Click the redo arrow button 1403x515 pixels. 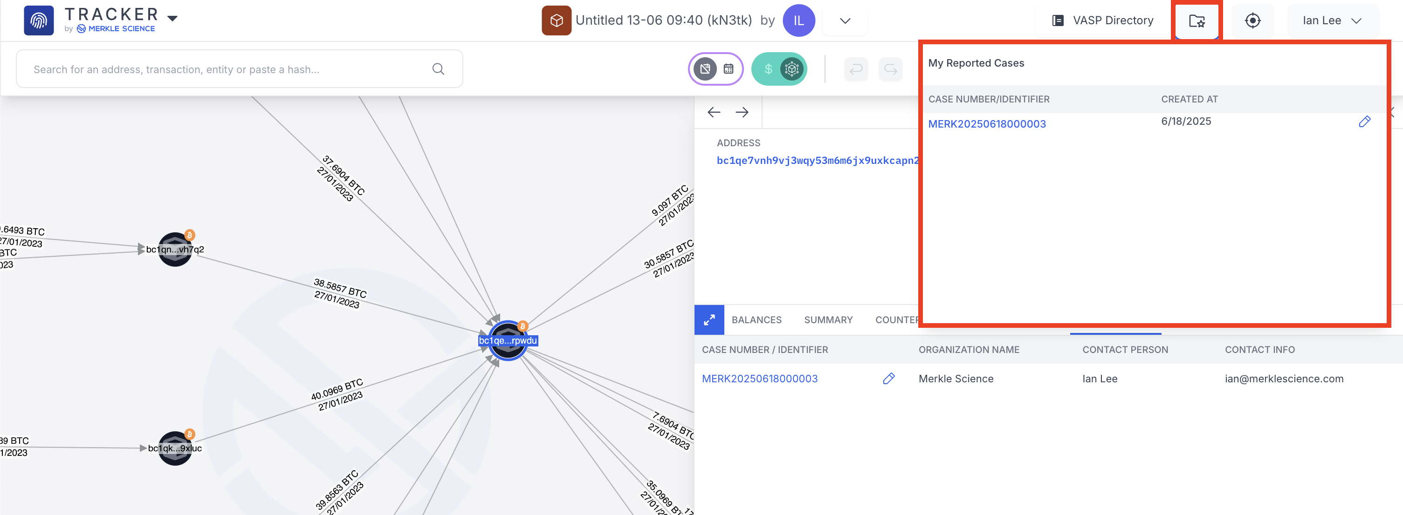890,69
